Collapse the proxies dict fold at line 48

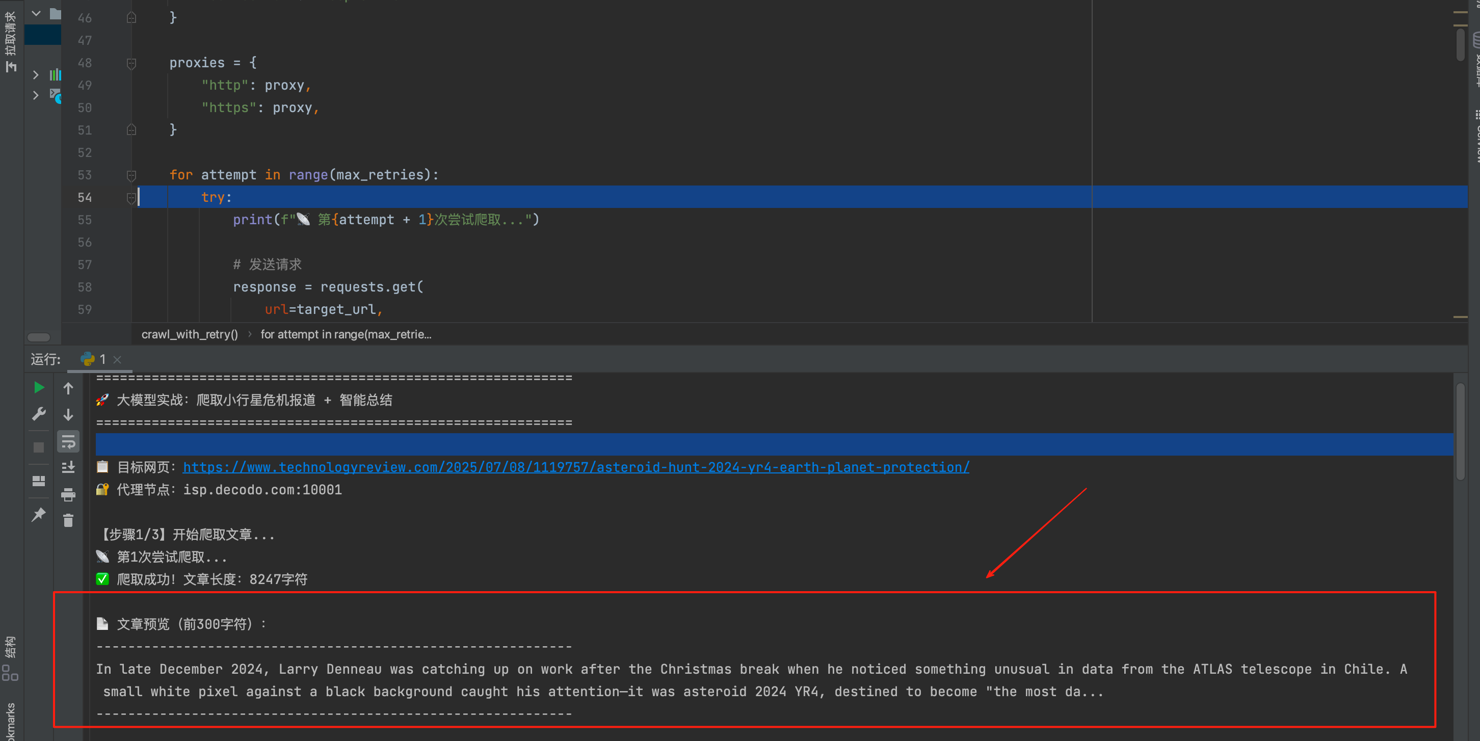pos(131,63)
